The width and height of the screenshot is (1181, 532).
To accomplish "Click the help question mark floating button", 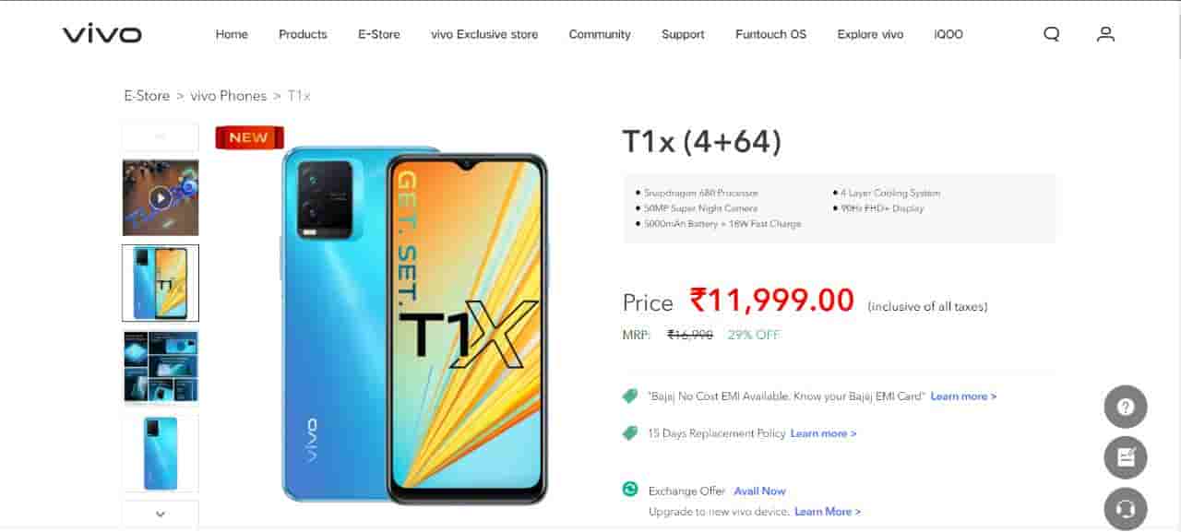I will pyautogui.click(x=1126, y=407).
